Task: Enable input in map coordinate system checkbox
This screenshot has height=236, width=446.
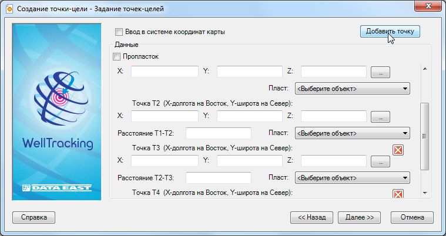Action: [x=119, y=32]
